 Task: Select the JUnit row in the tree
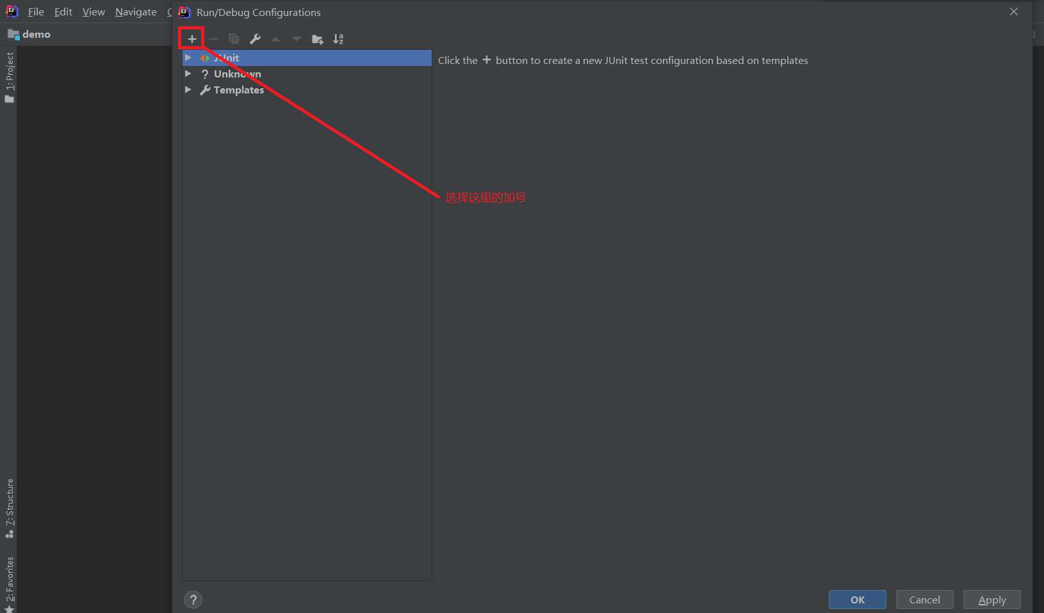pyautogui.click(x=307, y=58)
